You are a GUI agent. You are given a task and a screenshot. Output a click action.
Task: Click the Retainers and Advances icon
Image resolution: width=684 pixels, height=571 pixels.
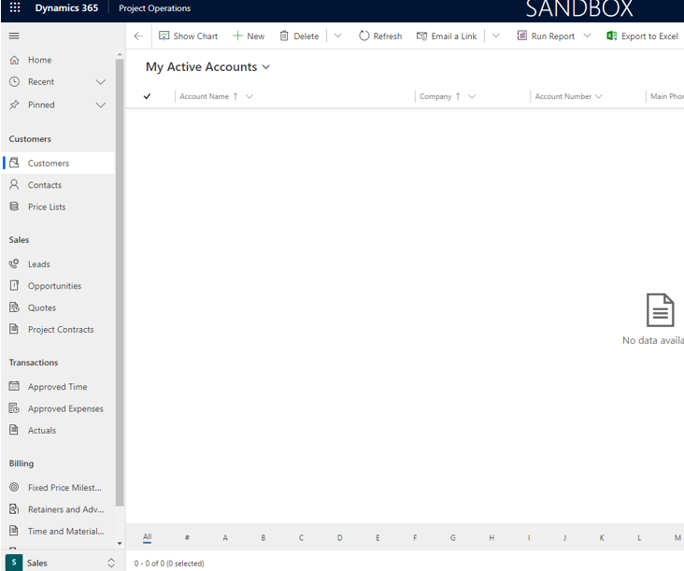[x=14, y=509]
